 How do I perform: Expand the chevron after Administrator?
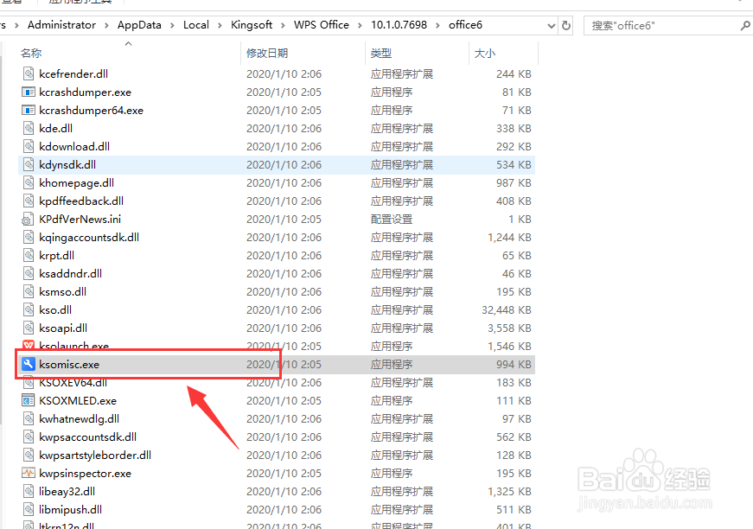tap(106, 25)
